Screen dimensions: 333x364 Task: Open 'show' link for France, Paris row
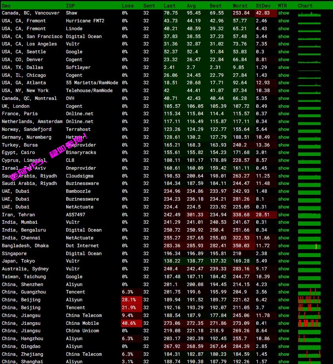click(284, 114)
